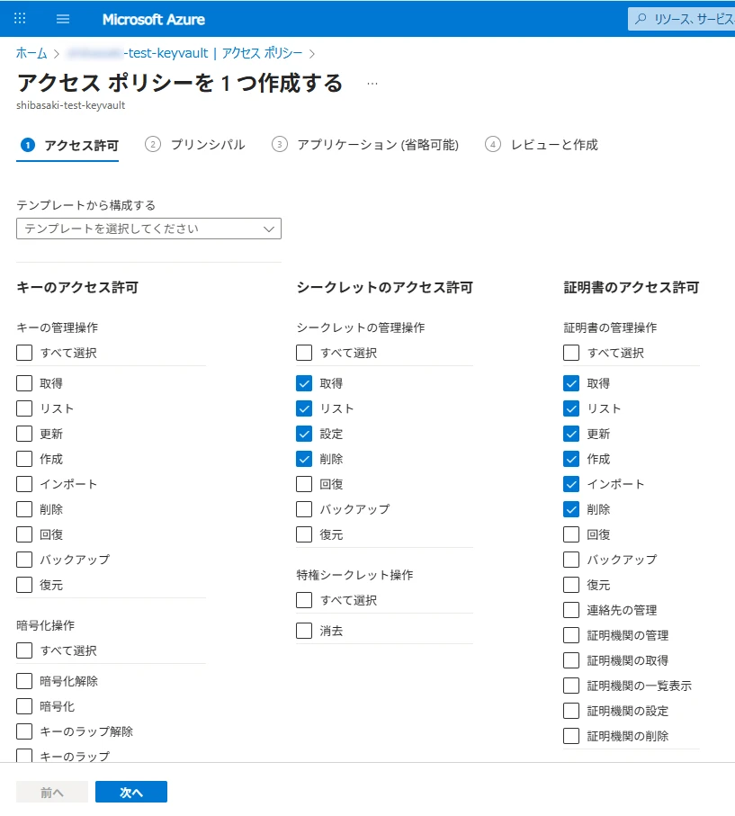The height and width of the screenshot is (816, 735).
Task: Click the 次へ button
Action: (x=131, y=792)
